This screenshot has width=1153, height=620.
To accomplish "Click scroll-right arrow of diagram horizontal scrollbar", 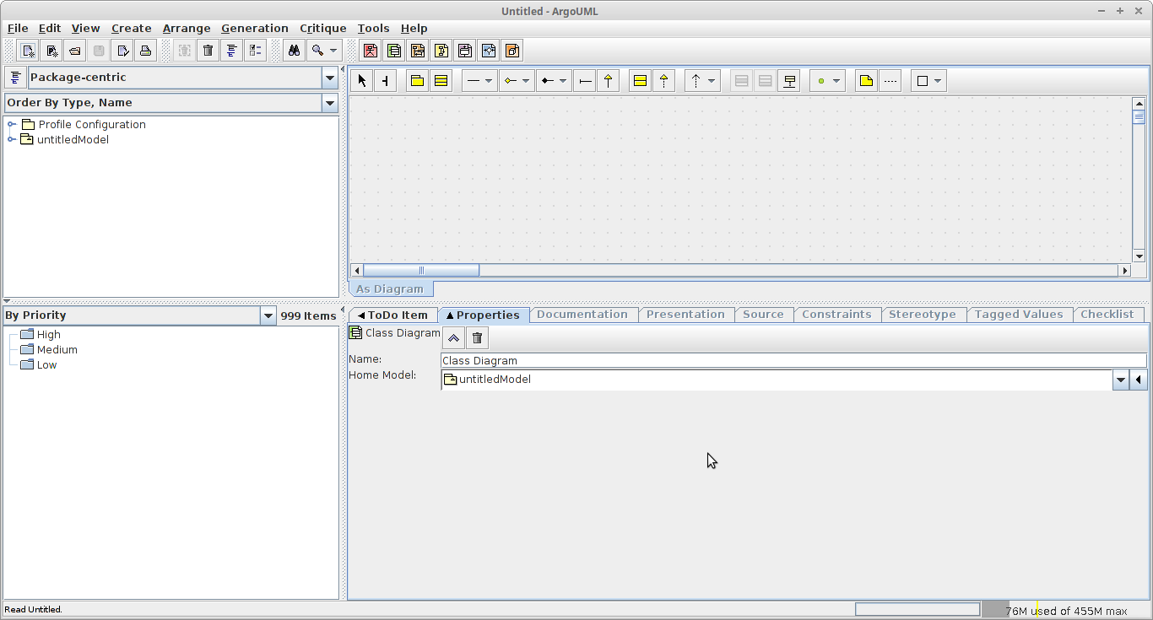I will [1124, 270].
